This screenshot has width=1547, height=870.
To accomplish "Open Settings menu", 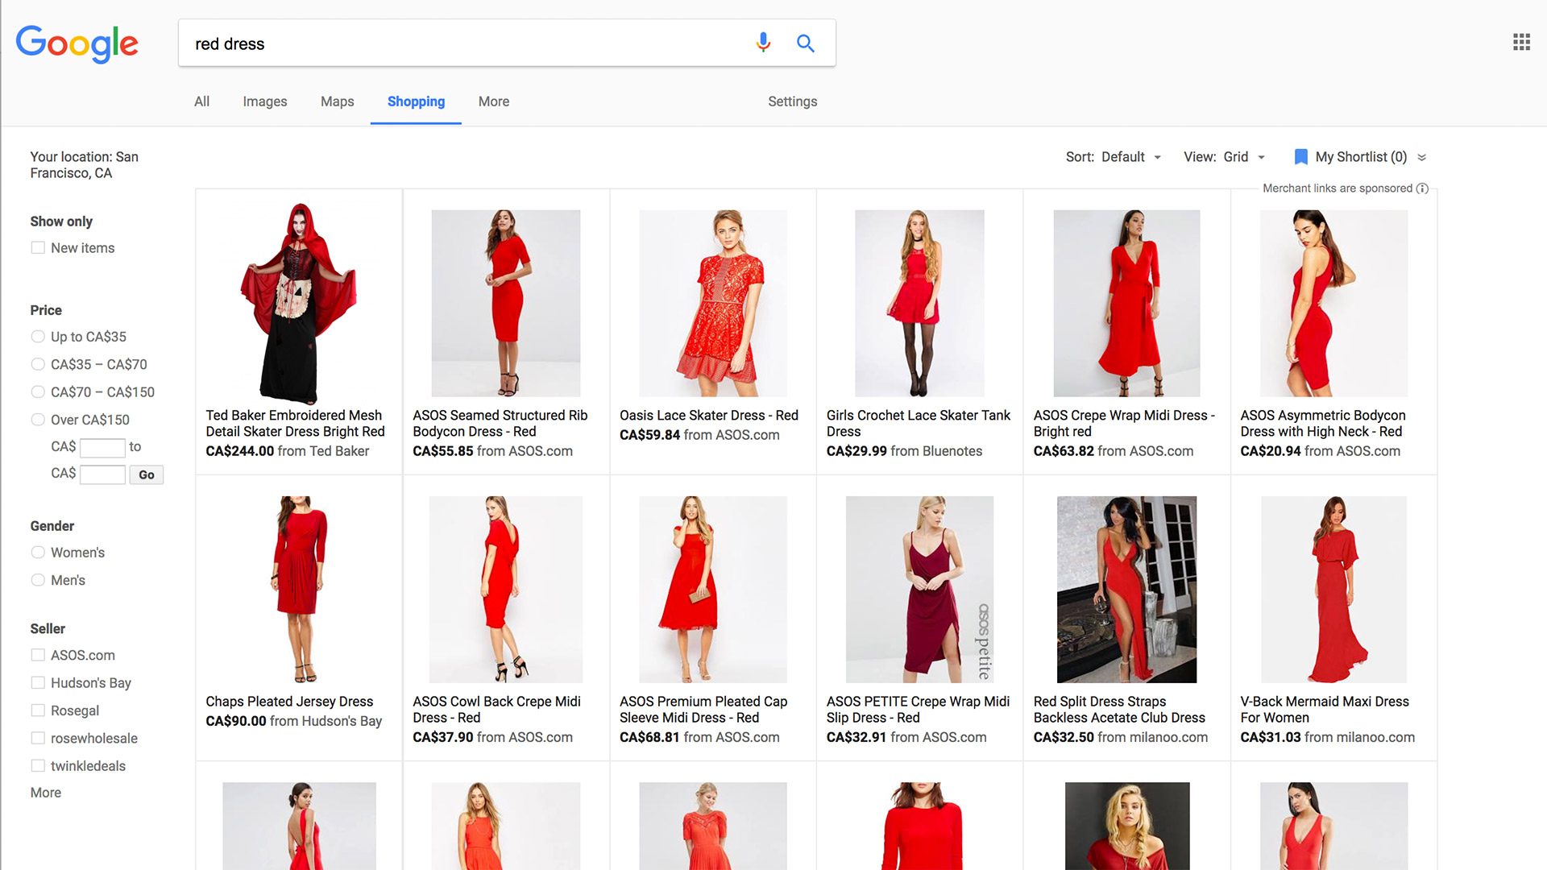I will 792,101.
